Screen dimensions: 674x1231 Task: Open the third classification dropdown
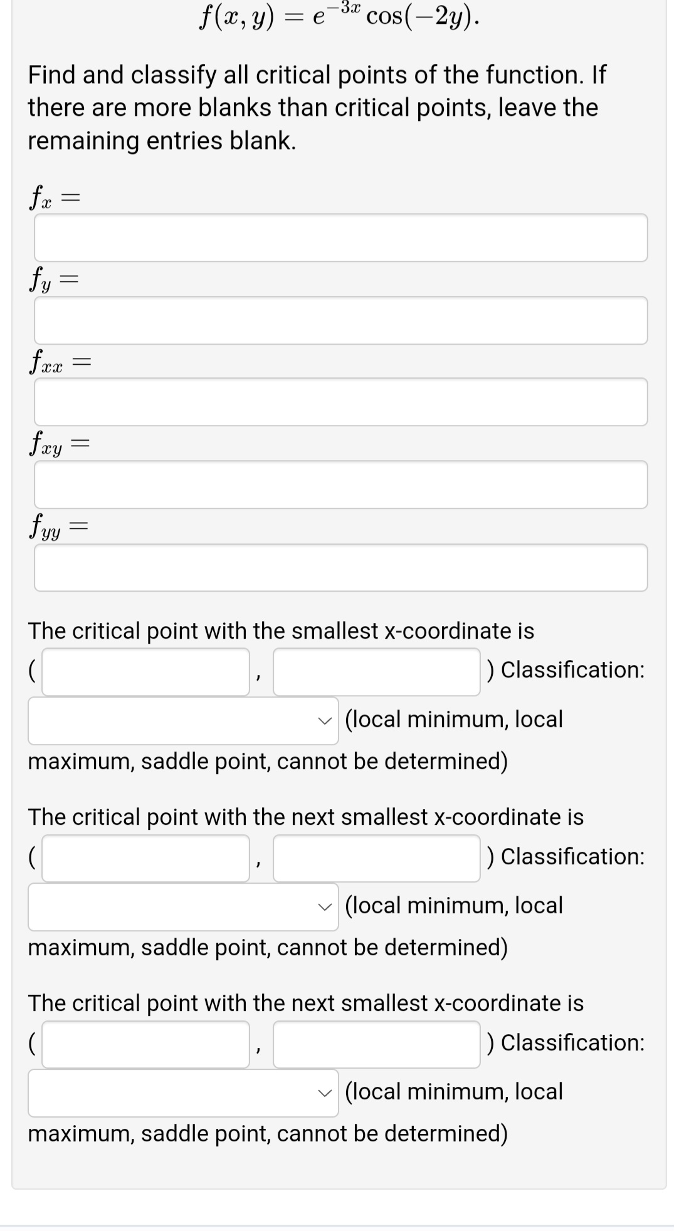coord(182,1093)
